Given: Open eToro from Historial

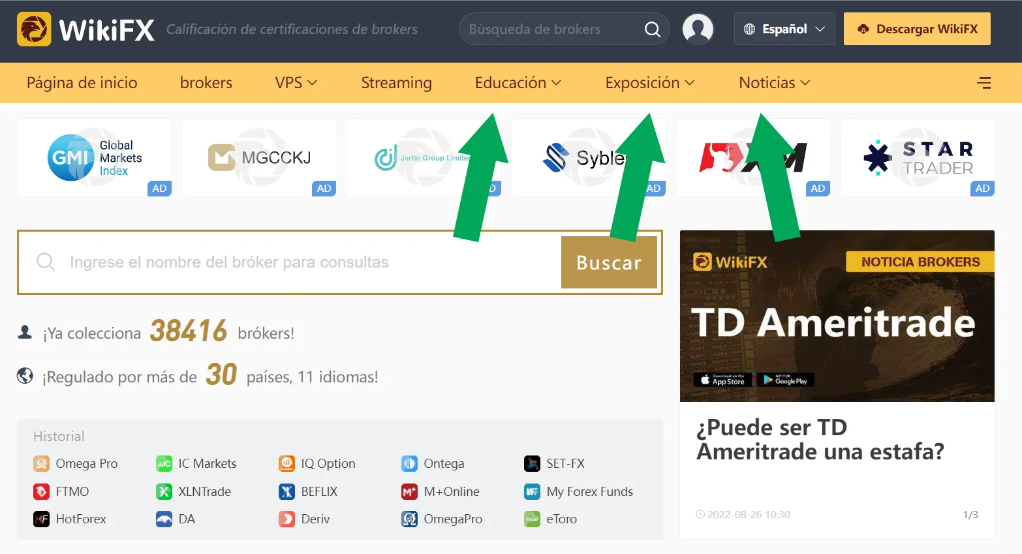Looking at the screenshot, I should (x=551, y=519).
